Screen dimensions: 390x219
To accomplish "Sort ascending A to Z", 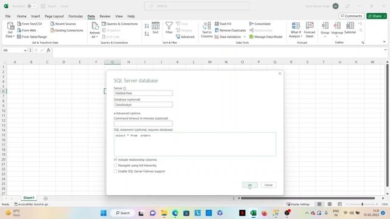I will 147,26.
